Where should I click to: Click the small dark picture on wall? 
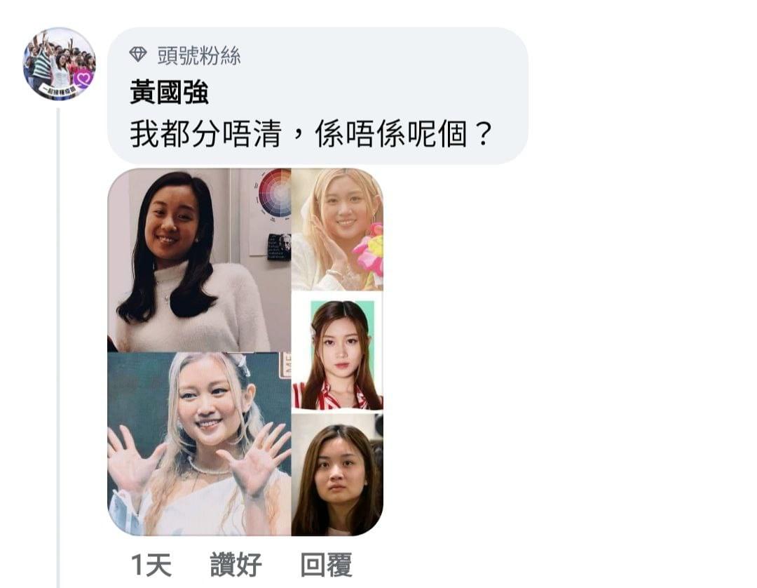tap(279, 247)
